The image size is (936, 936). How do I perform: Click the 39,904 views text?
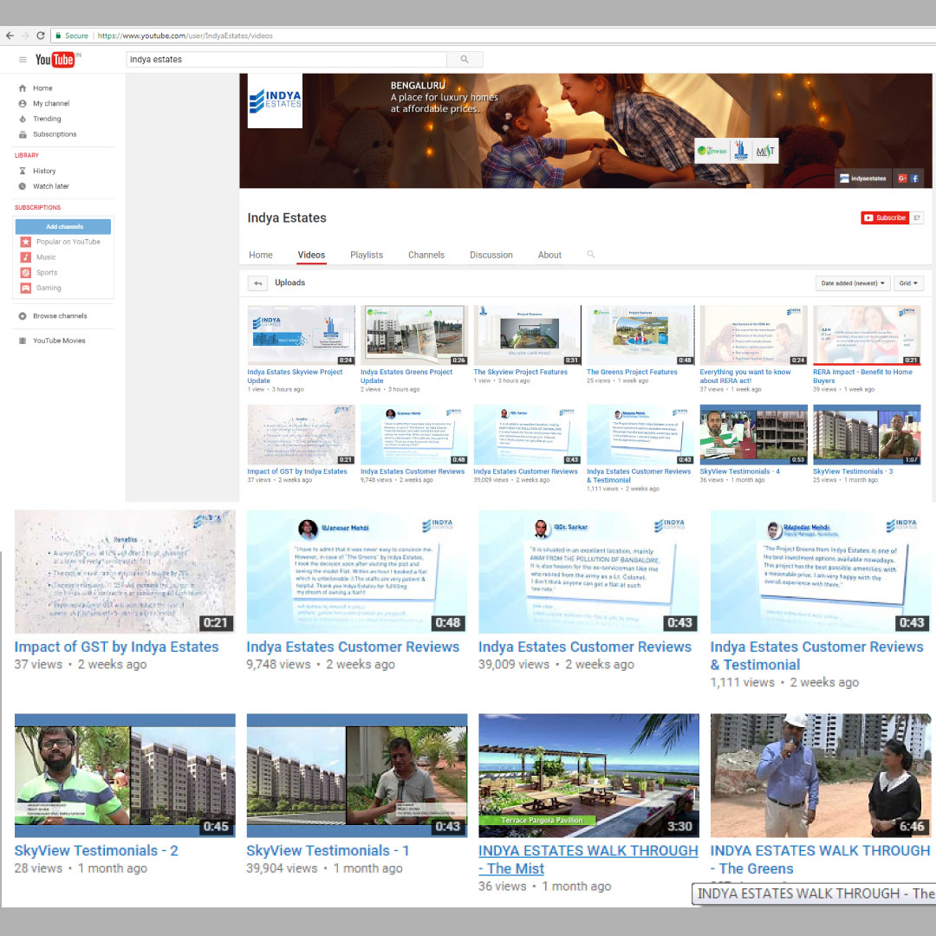(282, 868)
